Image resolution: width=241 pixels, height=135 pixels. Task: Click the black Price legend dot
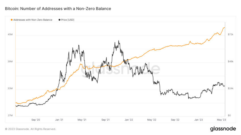(x=59, y=20)
